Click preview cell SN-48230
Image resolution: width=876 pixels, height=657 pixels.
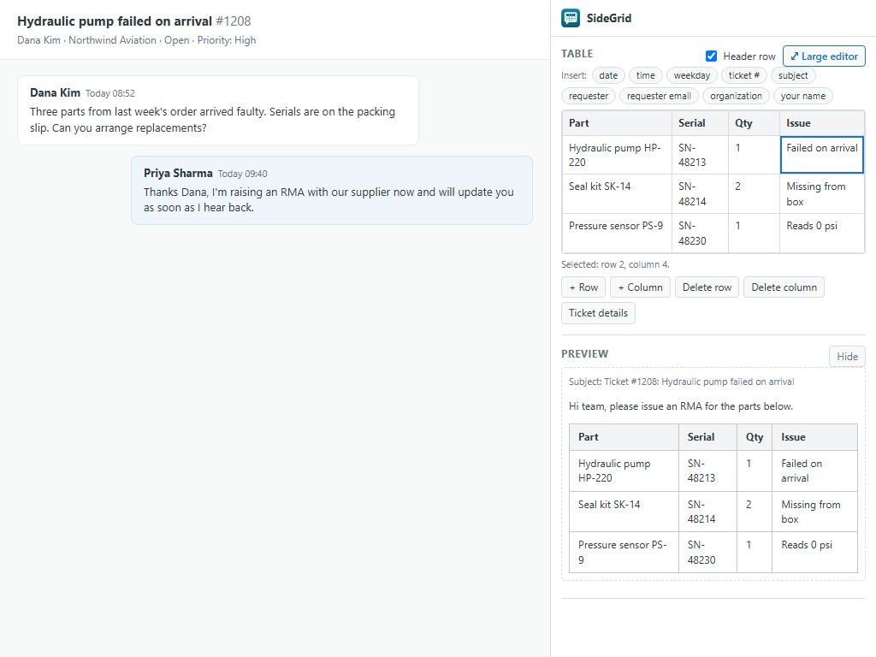click(707, 552)
